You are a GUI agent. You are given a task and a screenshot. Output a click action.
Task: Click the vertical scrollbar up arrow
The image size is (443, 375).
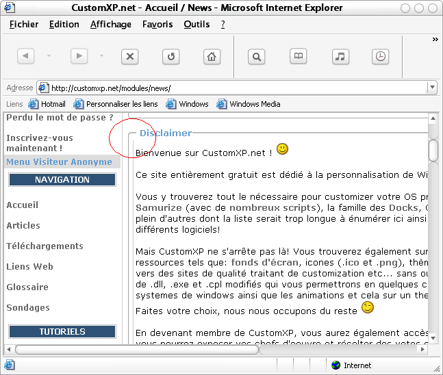tap(433, 118)
